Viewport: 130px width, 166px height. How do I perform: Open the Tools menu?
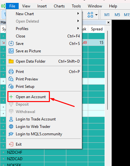tap(76, 6)
